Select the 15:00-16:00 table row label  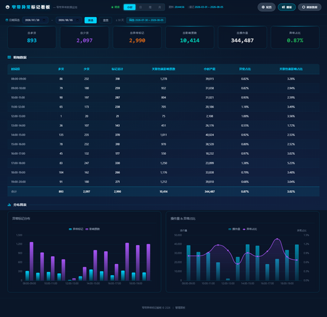click(x=18, y=144)
